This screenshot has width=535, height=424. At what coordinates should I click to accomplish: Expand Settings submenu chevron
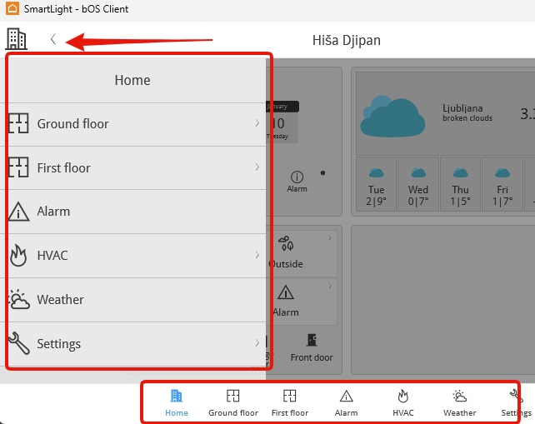(x=257, y=343)
